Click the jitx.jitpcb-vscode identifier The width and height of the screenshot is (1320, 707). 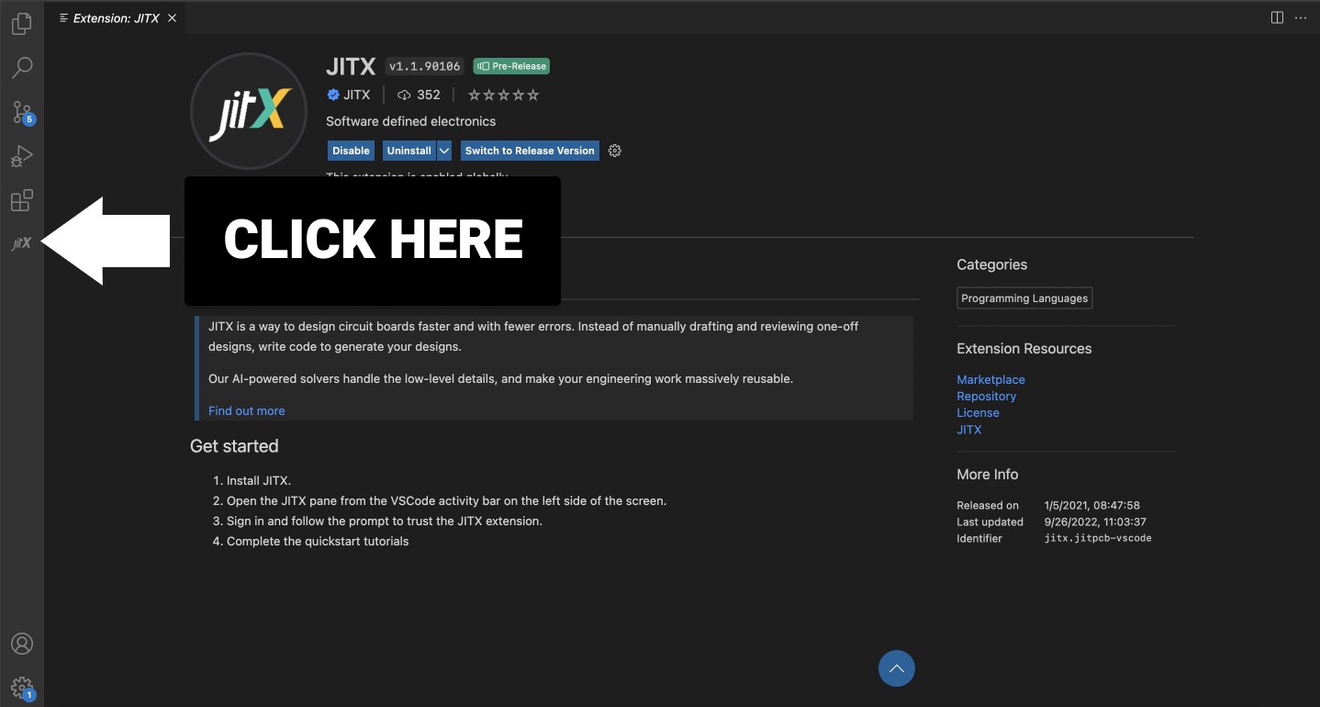tap(1098, 538)
